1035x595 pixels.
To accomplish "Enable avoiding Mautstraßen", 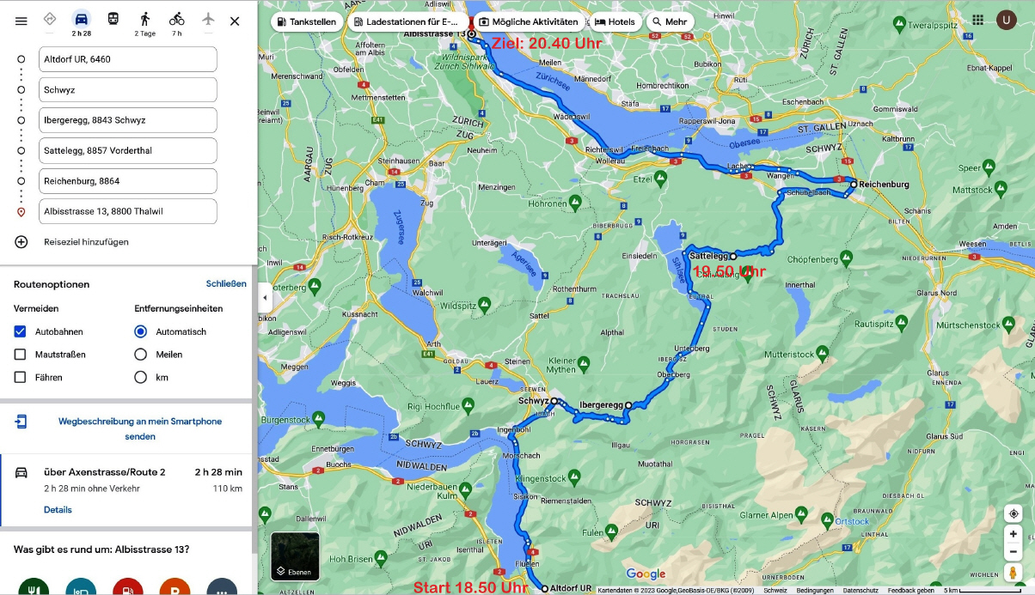I will 20,354.
